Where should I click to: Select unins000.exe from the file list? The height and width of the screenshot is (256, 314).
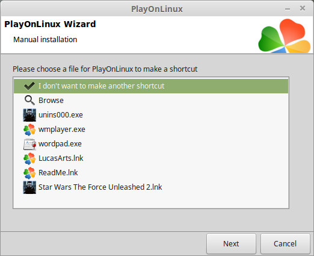(x=151, y=115)
